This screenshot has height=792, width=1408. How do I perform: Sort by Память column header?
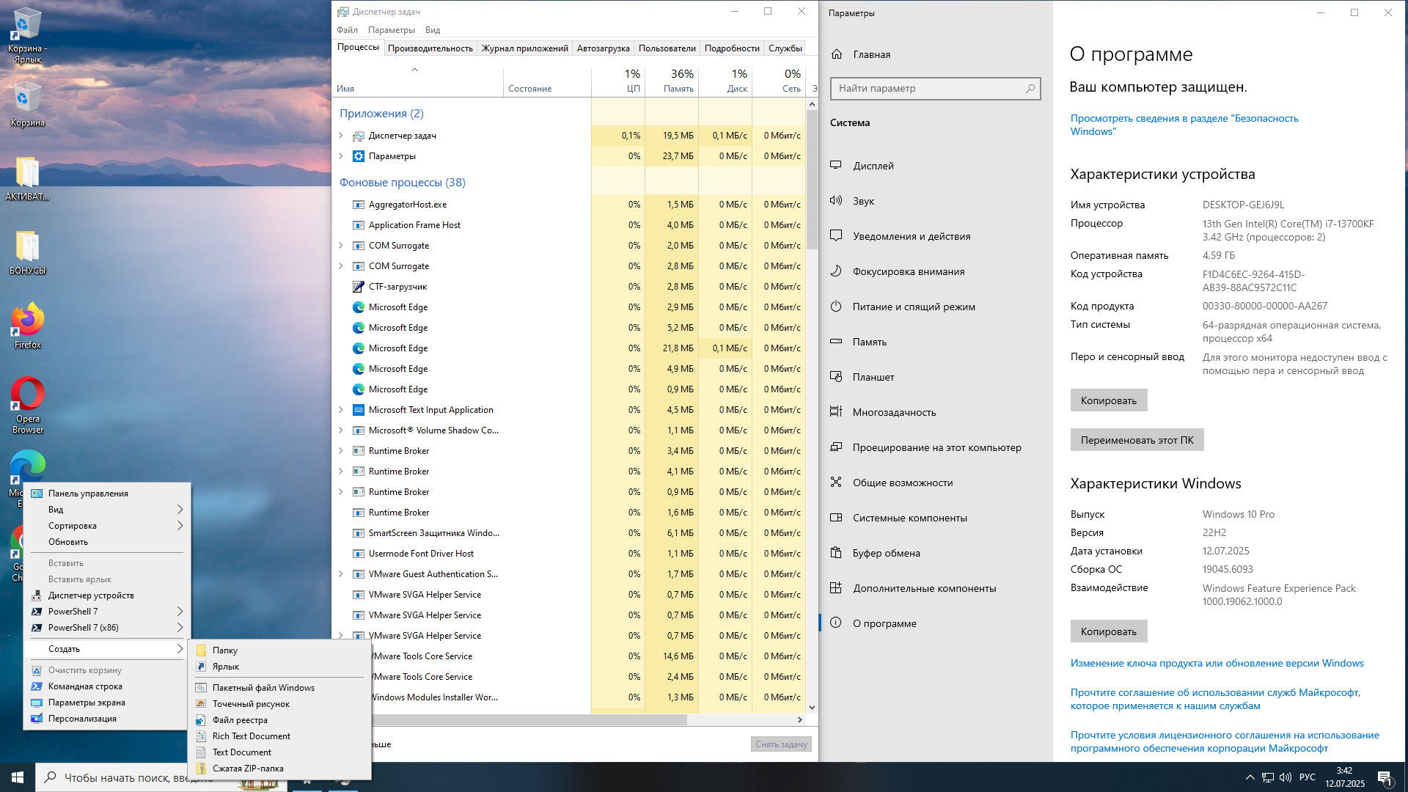(x=672, y=81)
